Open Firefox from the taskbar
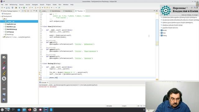The image size is (199, 112). [x=30, y=110]
